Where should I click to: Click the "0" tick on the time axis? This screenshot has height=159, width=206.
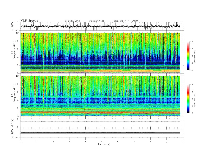pos(21,142)
